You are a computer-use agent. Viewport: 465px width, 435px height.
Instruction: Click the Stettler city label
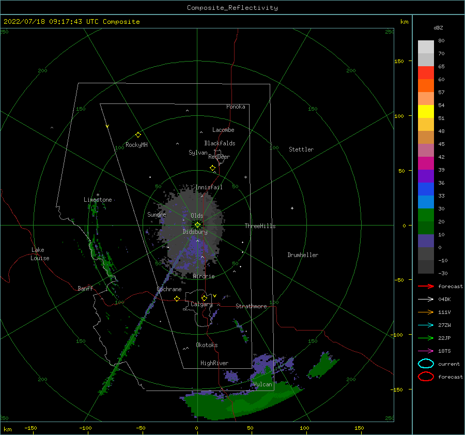pyautogui.click(x=301, y=149)
